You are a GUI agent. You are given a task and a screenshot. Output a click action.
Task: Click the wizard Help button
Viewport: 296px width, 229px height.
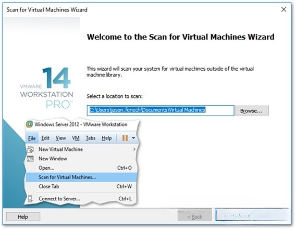coord(23,217)
